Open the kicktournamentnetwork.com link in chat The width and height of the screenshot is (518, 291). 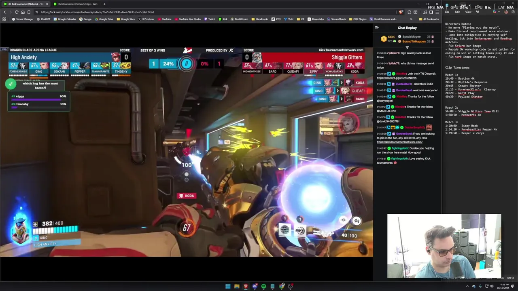[x=399, y=142]
